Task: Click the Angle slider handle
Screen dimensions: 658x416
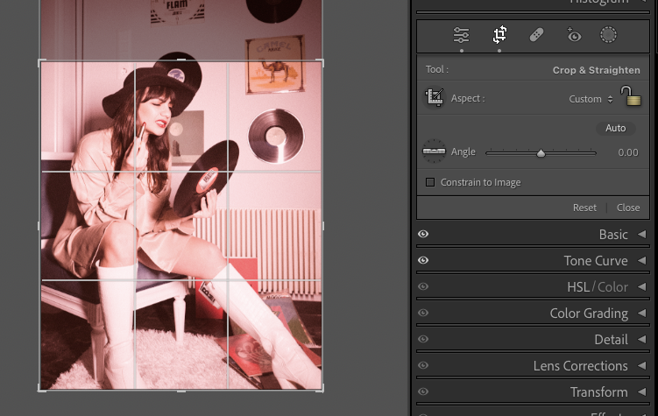Action: [541, 153]
